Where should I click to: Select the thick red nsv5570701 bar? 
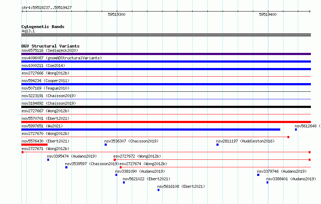166,122
